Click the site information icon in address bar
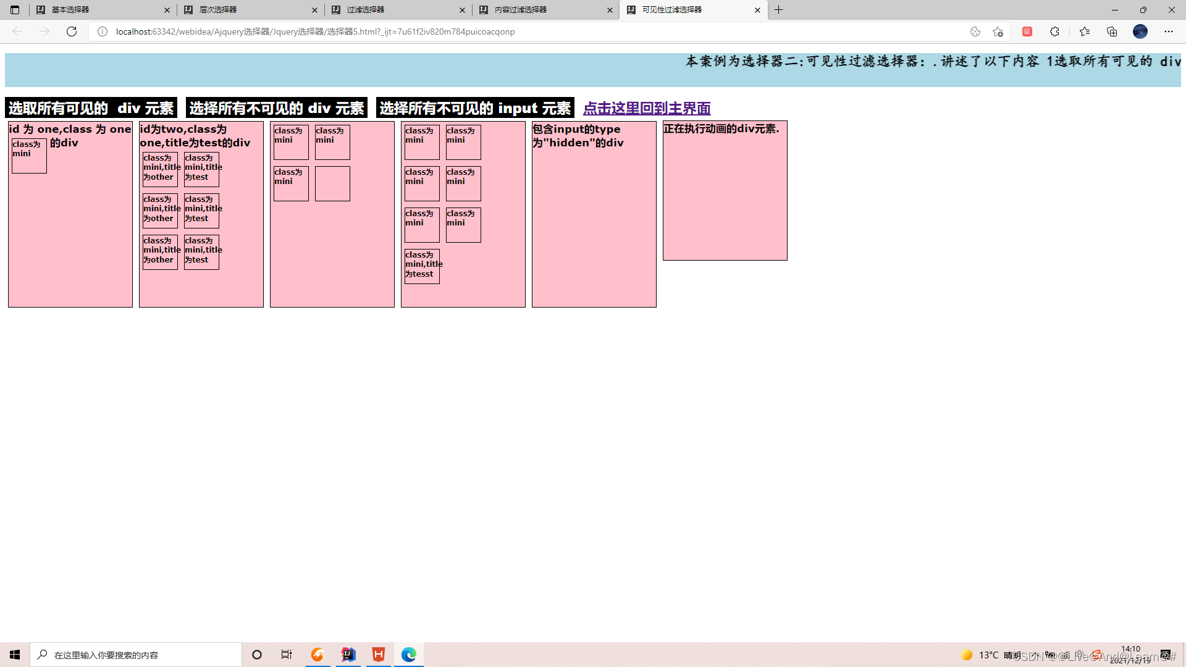Screen dimensions: 1186x667 point(103,31)
